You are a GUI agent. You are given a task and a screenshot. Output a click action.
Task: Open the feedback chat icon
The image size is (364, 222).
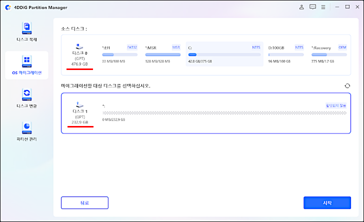point(312,7)
